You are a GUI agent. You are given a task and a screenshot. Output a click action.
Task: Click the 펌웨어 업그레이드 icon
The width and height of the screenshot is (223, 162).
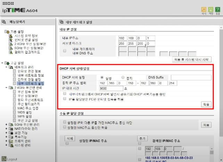(11, 52)
